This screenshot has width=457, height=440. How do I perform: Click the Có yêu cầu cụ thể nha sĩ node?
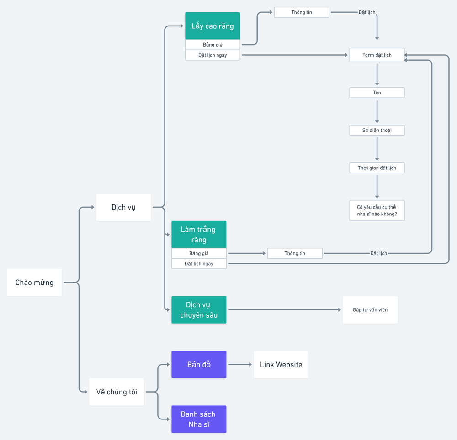(x=377, y=210)
